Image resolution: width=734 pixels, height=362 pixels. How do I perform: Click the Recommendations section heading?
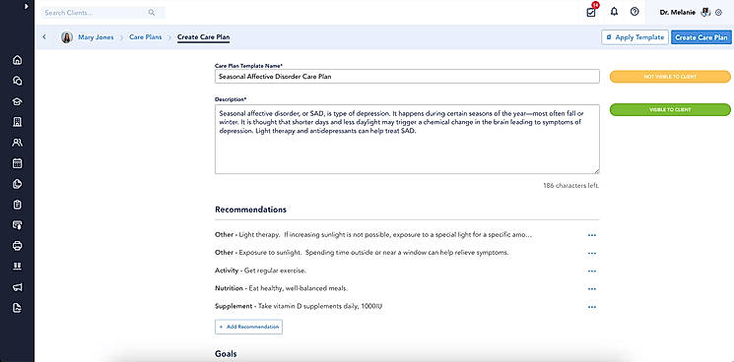coord(250,210)
